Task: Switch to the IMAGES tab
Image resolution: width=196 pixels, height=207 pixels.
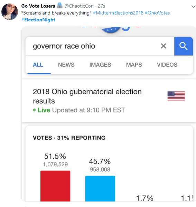Action: tap(100, 65)
